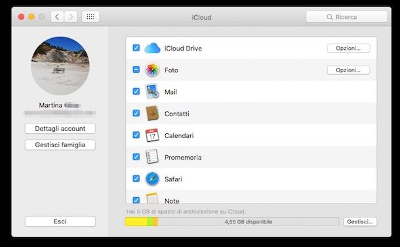Minimize the window with the yellow button
The image size is (400, 247).
click(31, 17)
